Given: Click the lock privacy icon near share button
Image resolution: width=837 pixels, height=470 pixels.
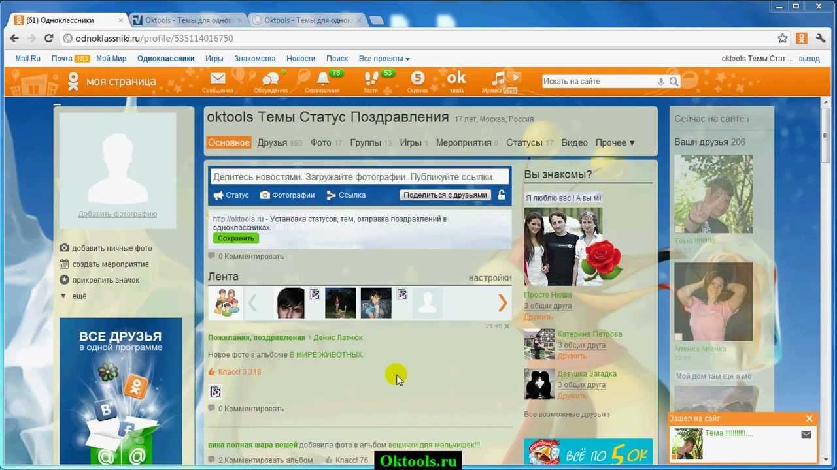Looking at the screenshot, I should pyautogui.click(x=502, y=195).
